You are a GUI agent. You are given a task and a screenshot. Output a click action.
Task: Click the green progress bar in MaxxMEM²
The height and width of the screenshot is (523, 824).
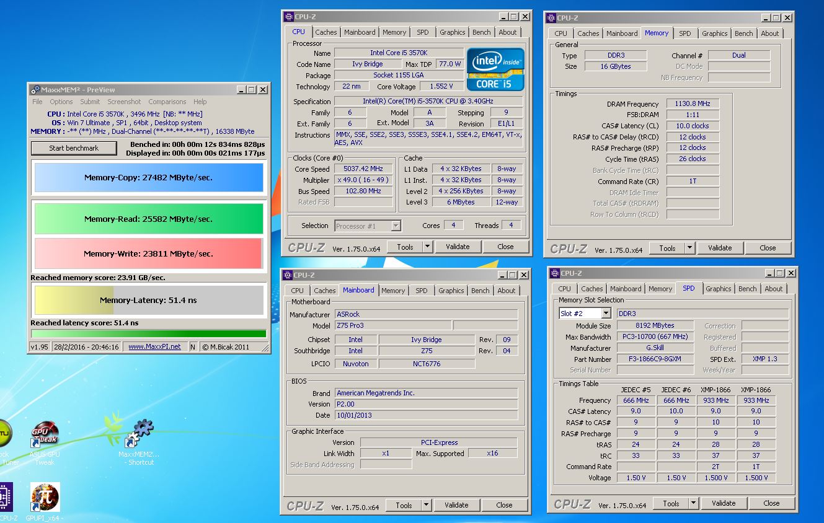(x=148, y=333)
